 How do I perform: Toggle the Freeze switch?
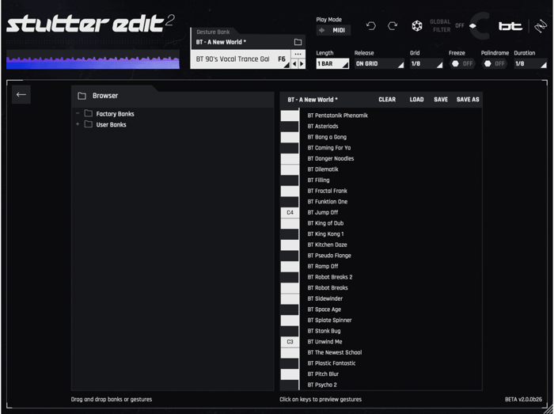[461, 63]
